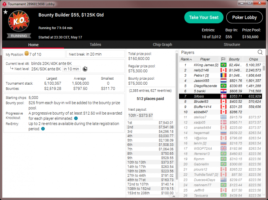Click Canada flag next to ebbett47
This screenshot has height=200, width=268.
point(223,112)
